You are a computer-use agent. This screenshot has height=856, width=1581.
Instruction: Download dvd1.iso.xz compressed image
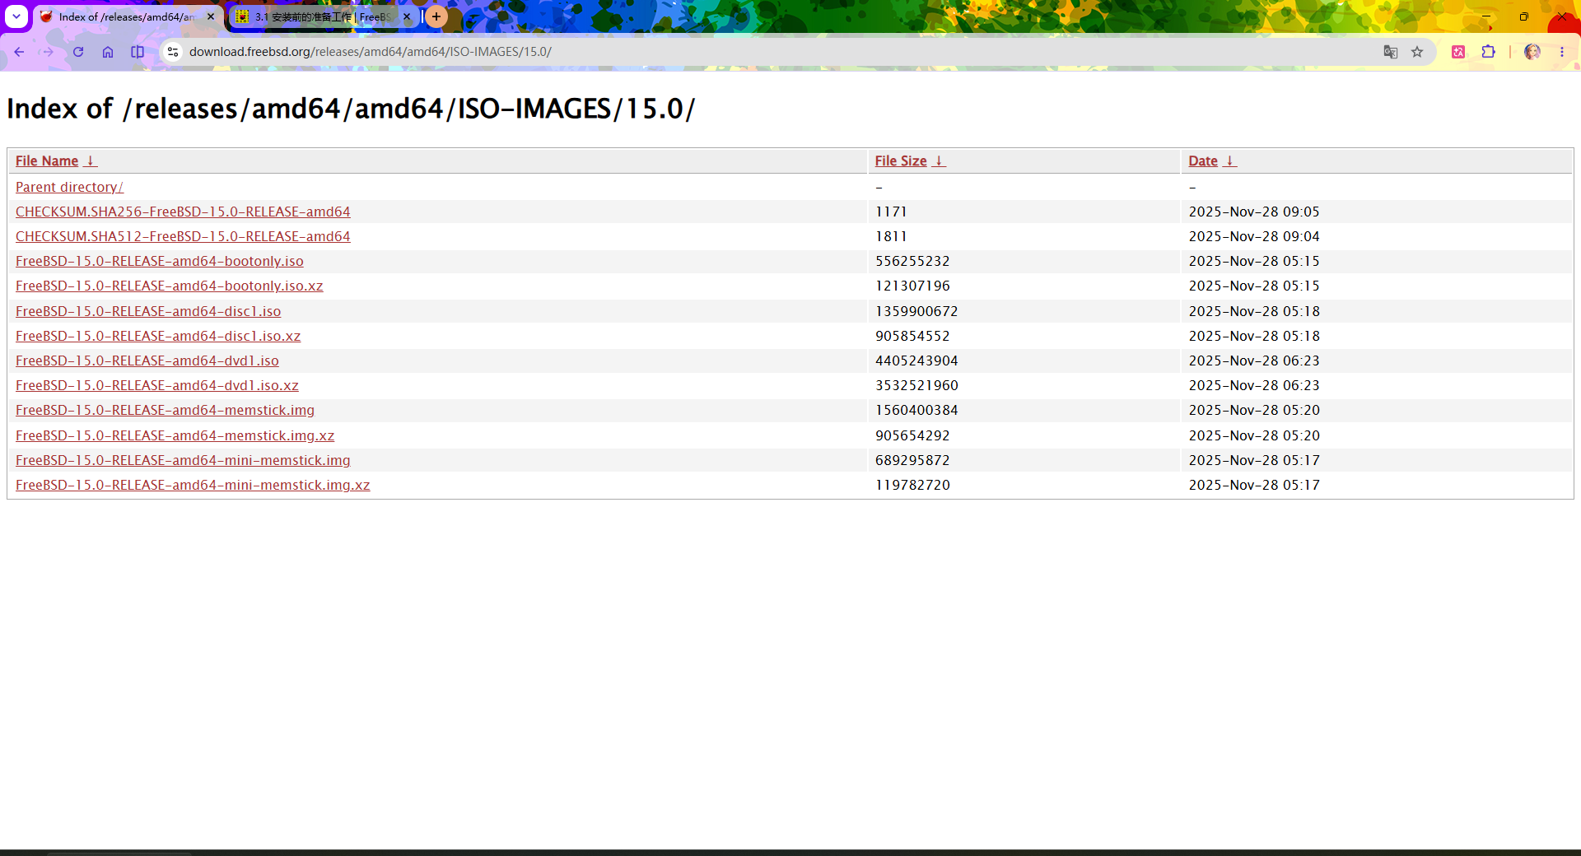pos(157,386)
